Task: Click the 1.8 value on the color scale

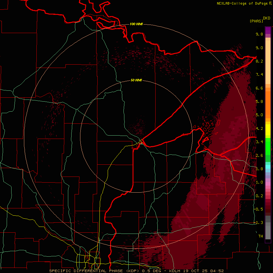Action: pyautogui.click(x=259, y=169)
